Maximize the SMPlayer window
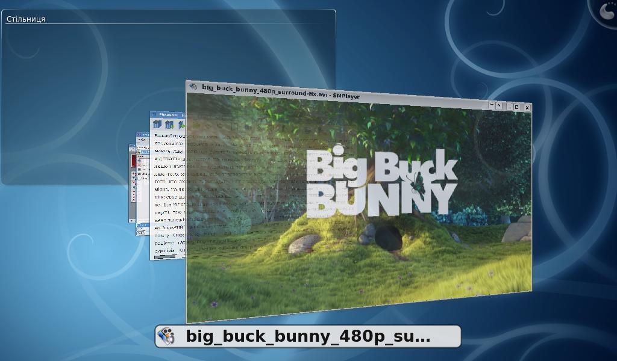 [516, 107]
